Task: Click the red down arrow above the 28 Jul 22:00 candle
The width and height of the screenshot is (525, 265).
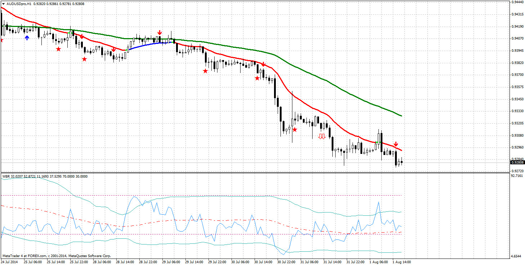Action: coord(160,32)
